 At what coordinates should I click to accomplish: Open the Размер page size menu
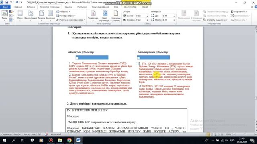[x=41, y=16]
